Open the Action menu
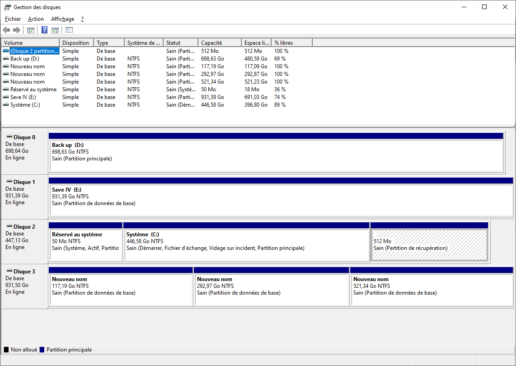Screen dimensions: 516x366 36,19
